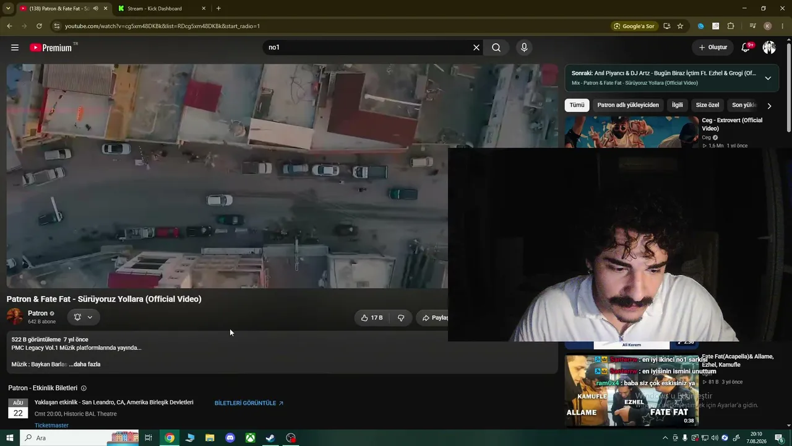Select the Patron adlı yükleyiciden chip
Viewport: 792px width, 446px height.
pyautogui.click(x=628, y=105)
